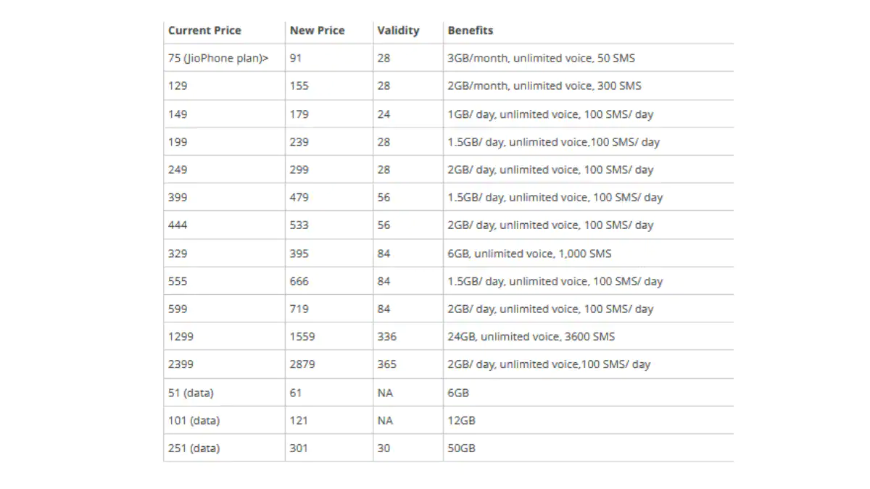Select the Validity column header
870x489 pixels.
click(x=398, y=30)
